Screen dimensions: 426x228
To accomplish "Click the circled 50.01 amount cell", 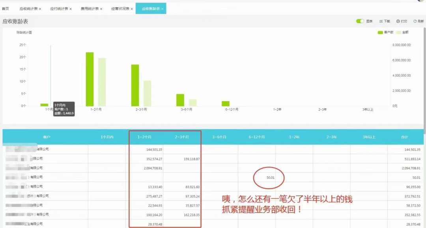I will click(270, 178).
